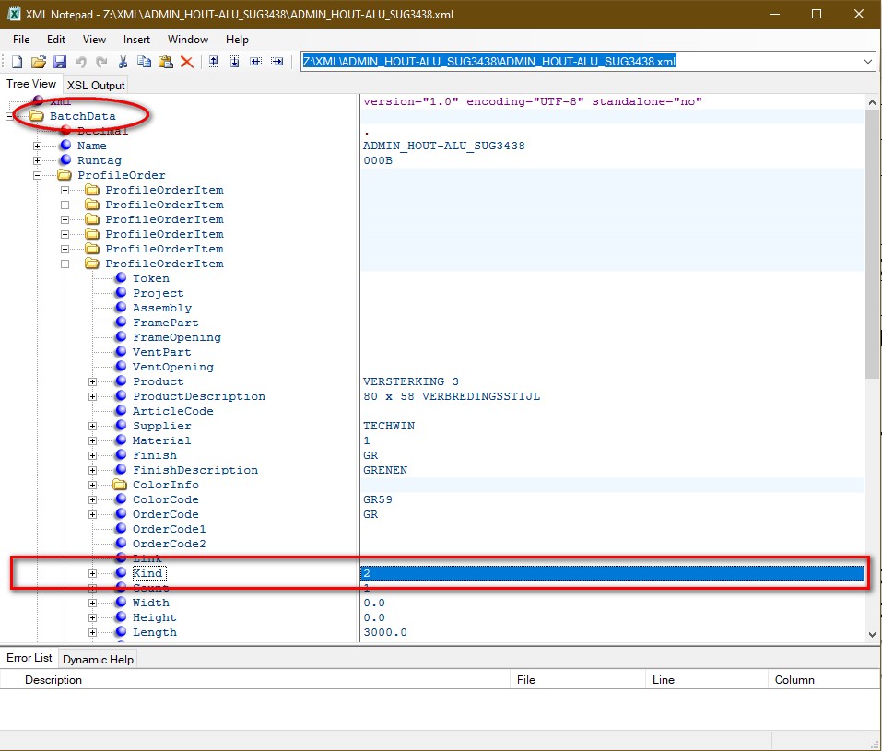882x751 pixels.
Task: Open the File menu
Action: pos(21,40)
